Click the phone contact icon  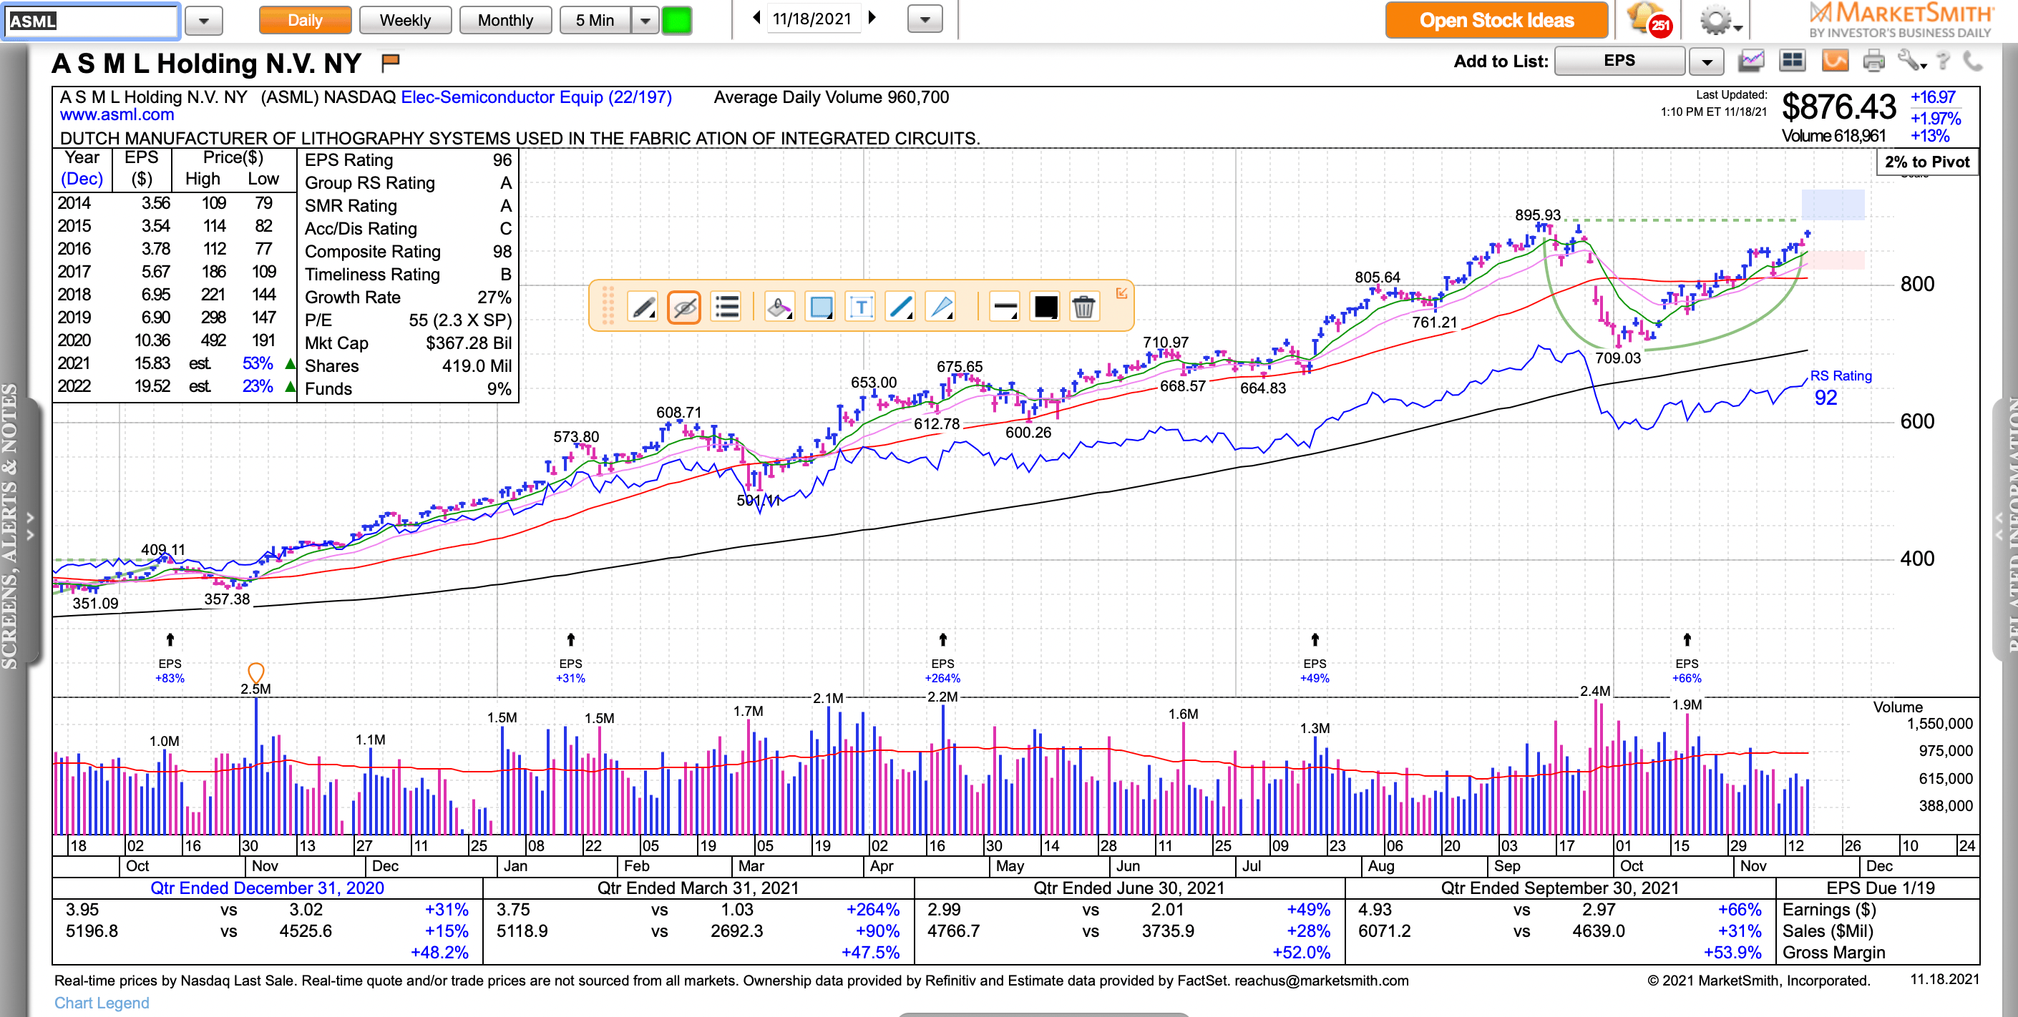(1971, 60)
